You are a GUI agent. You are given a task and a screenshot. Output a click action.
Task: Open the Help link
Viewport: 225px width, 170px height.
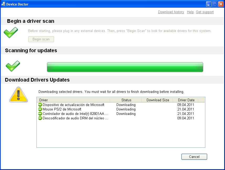point(190,12)
